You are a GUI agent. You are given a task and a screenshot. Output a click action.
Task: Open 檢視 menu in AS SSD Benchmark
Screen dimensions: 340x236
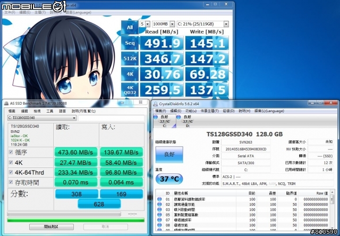coord(37,111)
